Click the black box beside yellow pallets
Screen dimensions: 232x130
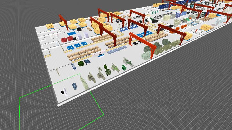click(x=79, y=29)
